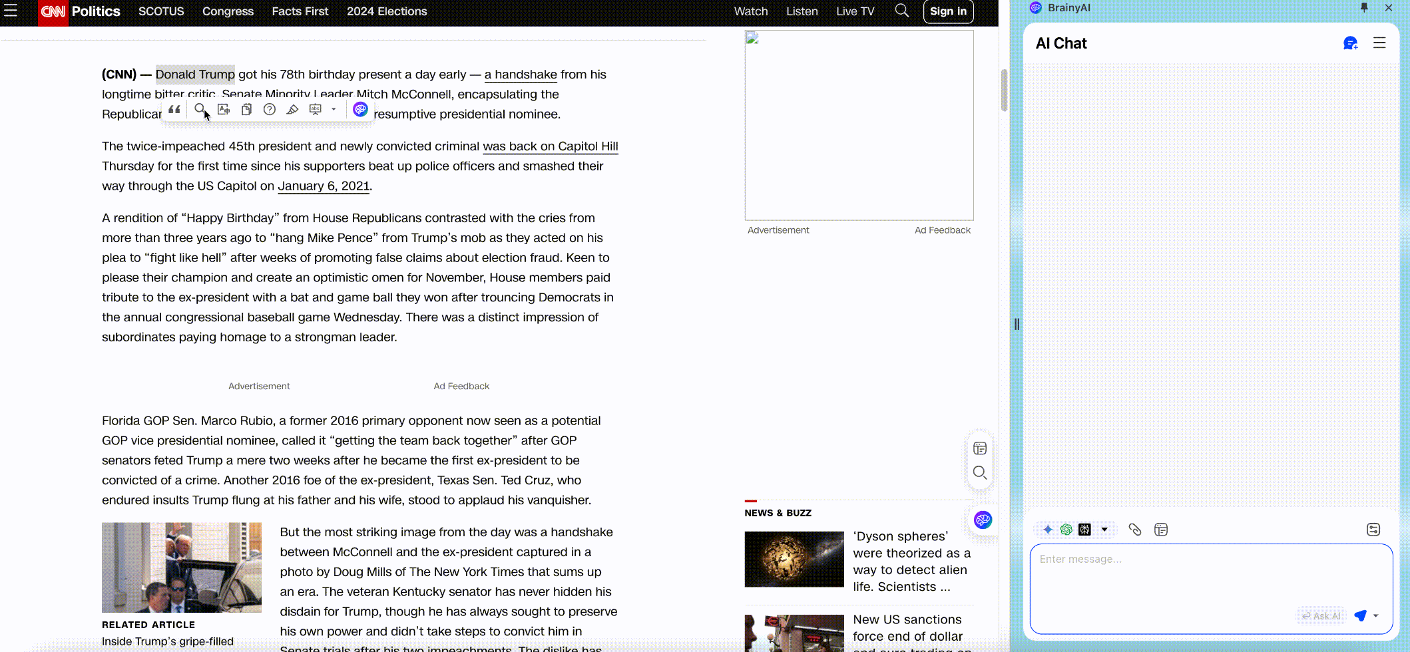Viewport: 1410px width, 652px height.
Task: Click Ad Feedback under sidebar advertisement
Action: [943, 230]
